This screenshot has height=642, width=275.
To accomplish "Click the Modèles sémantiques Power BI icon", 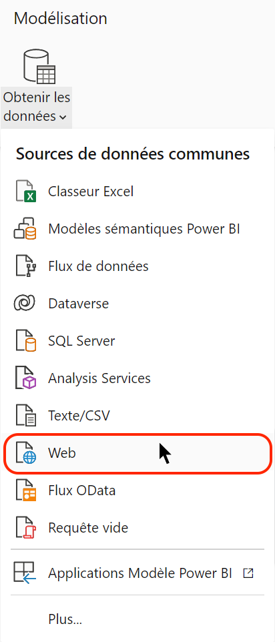I will (26, 229).
